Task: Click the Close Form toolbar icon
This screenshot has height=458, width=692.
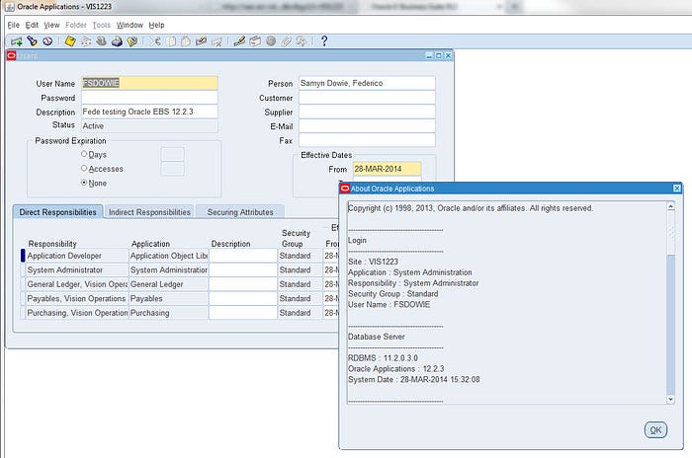Action: (132, 41)
